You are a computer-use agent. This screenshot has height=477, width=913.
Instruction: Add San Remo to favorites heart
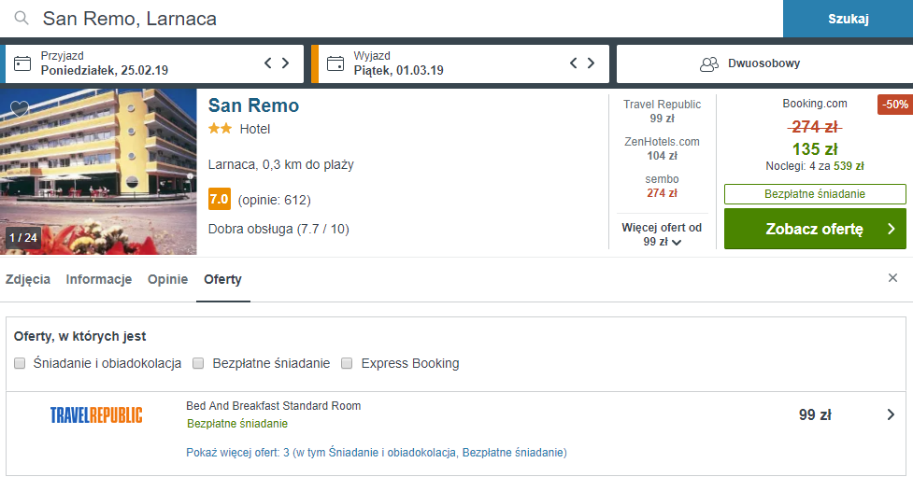coord(20,107)
